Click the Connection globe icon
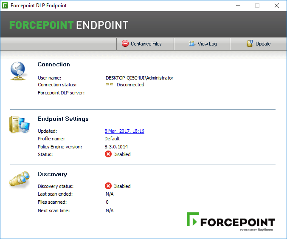Viewport: 287px width, 239px height. [x=18, y=71]
